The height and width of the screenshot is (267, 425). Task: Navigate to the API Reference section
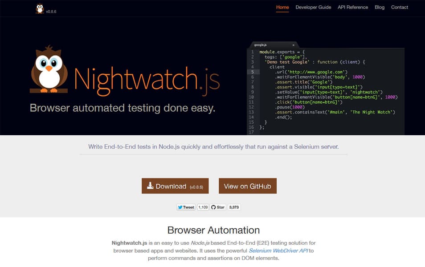click(x=352, y=7)
